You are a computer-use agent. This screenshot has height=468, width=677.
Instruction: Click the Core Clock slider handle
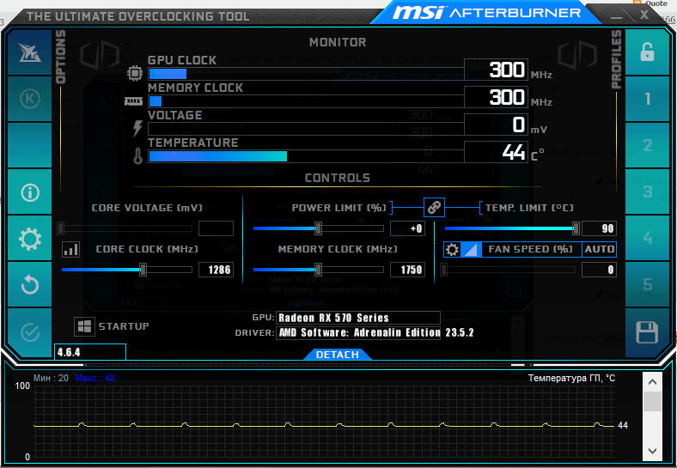coord(143,270)
